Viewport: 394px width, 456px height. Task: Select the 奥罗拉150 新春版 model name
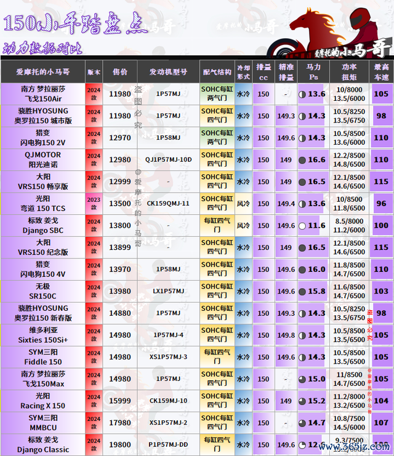[x=43, y=318]
